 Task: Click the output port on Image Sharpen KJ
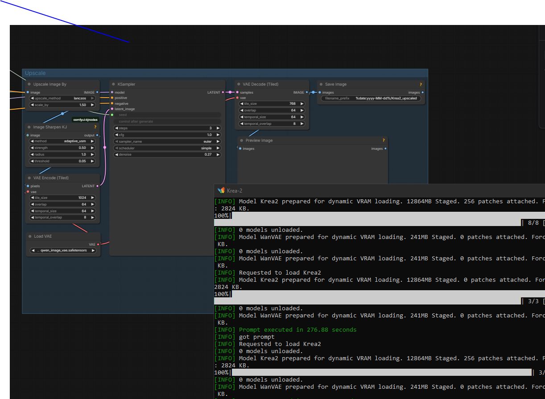[x=97, y=135]
